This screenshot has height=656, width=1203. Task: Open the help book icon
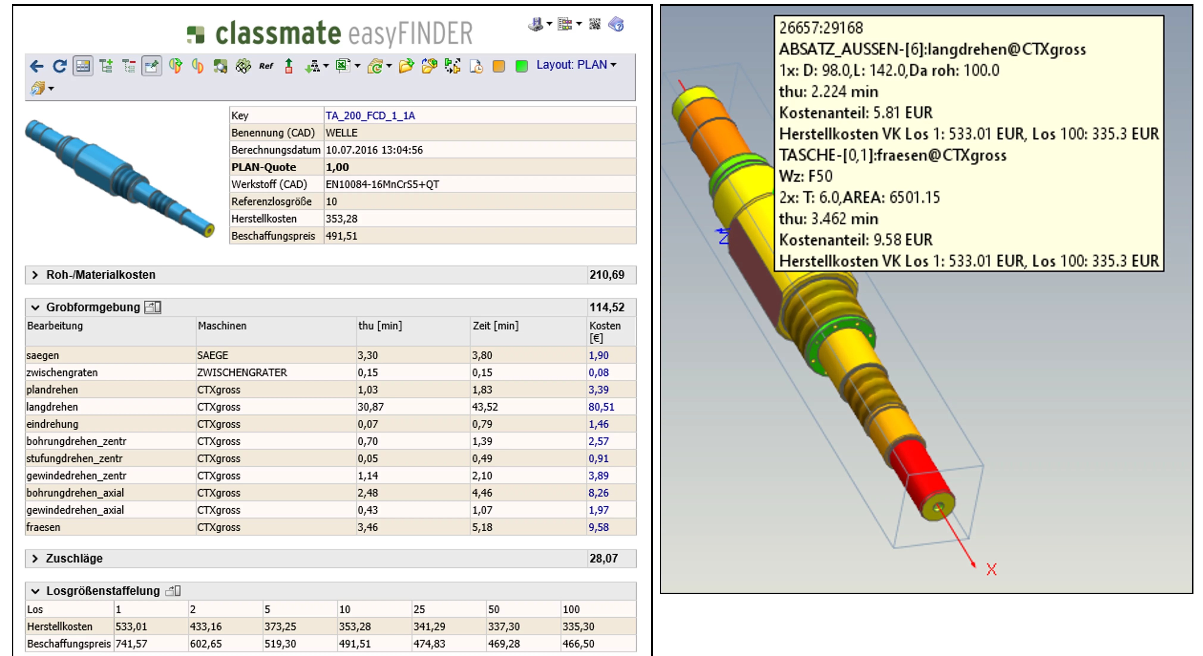pos(616,24)
